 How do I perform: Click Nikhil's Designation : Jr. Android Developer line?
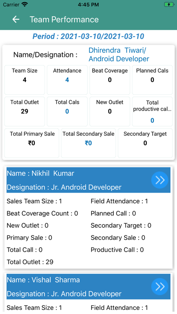click(64, 187)
